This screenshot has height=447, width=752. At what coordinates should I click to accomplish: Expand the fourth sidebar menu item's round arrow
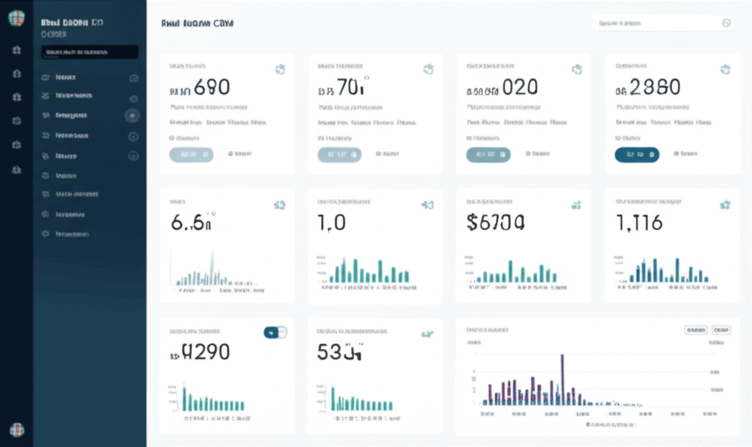(134, 136)
